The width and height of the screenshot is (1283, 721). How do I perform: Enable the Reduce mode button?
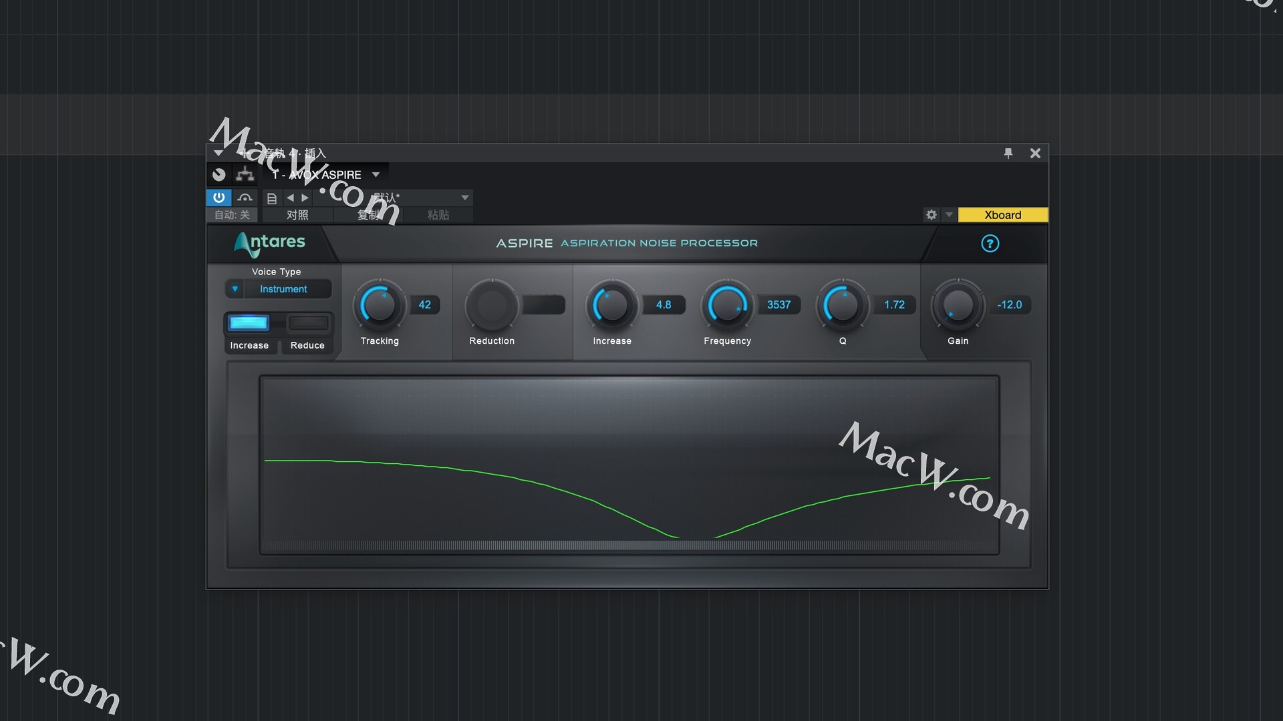point(308,323)
